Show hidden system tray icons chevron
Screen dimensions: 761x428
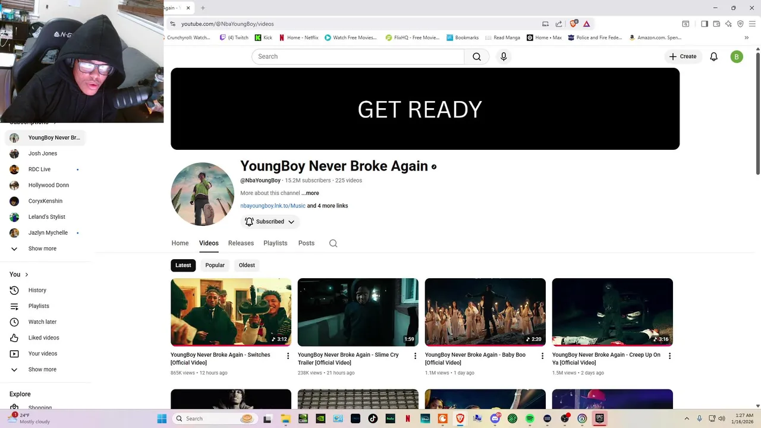pyautogui.click(x=687, y=418)
